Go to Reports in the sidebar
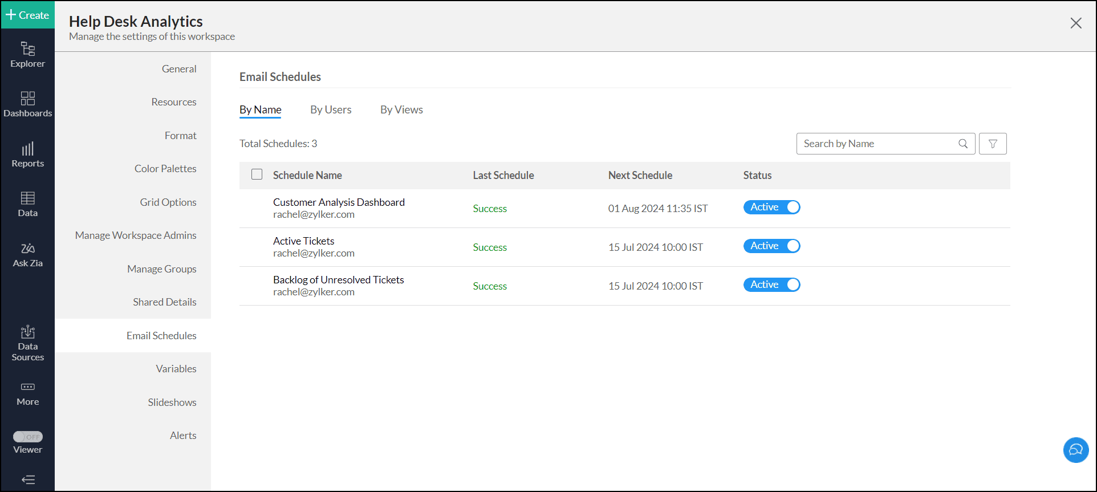The image size is (1097, 492). point(27,154)
